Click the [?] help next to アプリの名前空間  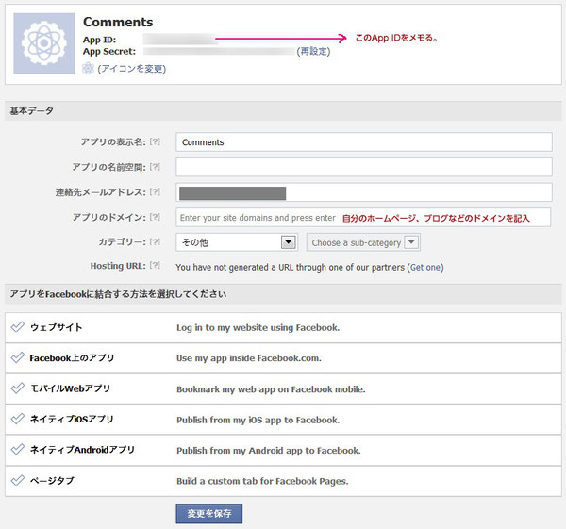point(155,167)
